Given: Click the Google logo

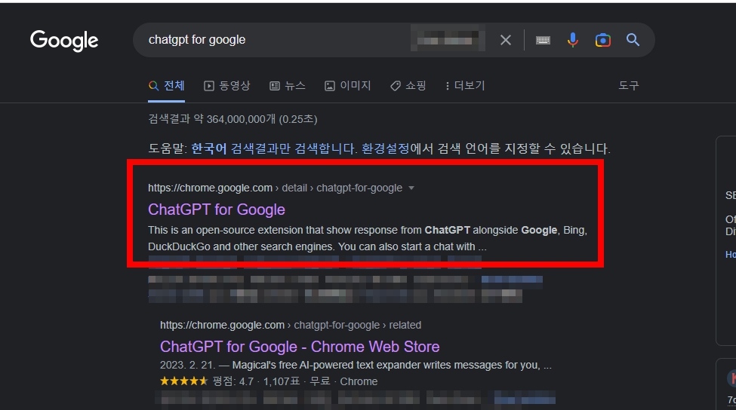Looking at the screenshot, I should click(x=64, y=40).
